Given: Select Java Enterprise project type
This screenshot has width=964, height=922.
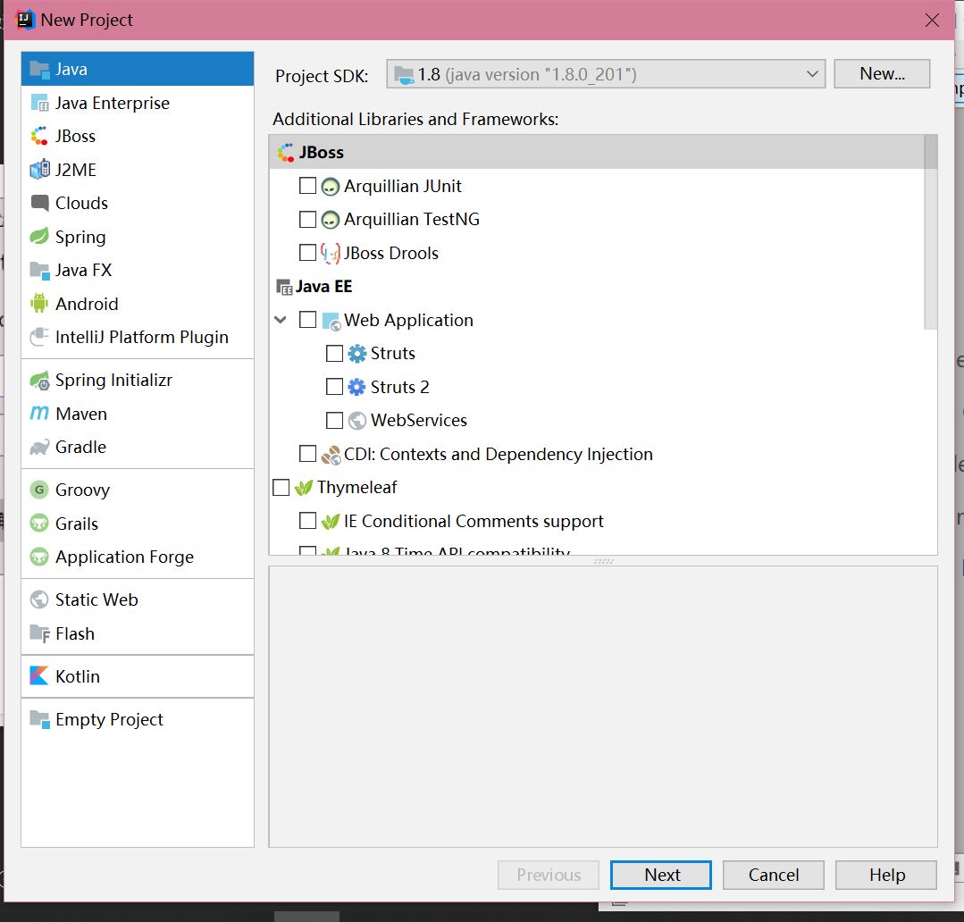Looking at the screenshot, I should coord(138,104).
